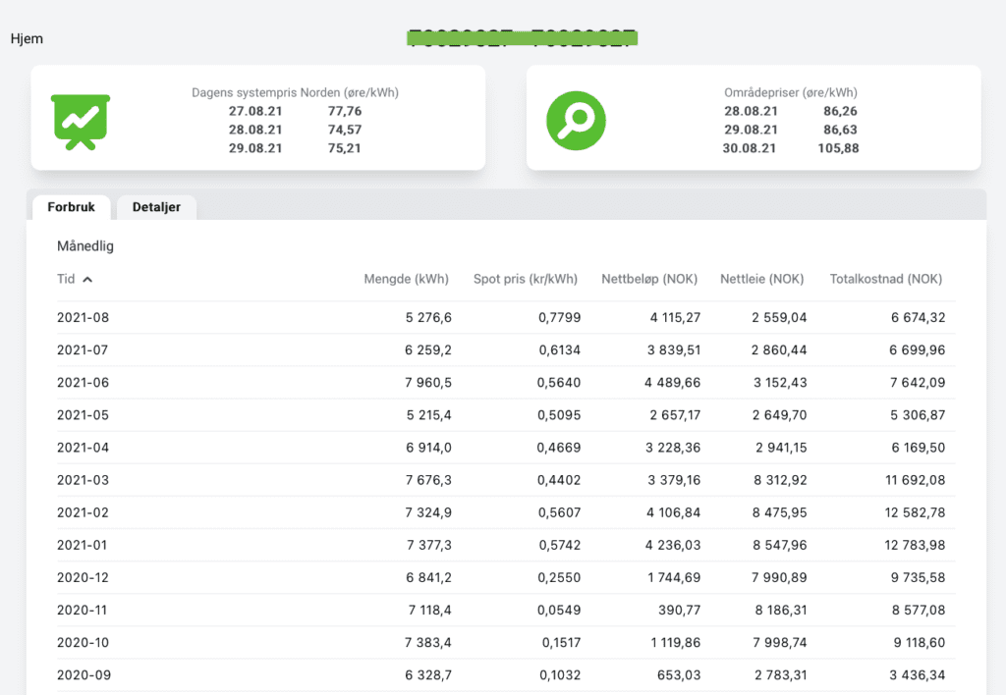This screenshot has width=1006, height=695.
Task: Click the Nettleie (NOK) column header
Action: click(x=761, y=279)
